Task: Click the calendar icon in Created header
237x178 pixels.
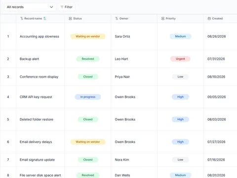Action: pos(209,18)
